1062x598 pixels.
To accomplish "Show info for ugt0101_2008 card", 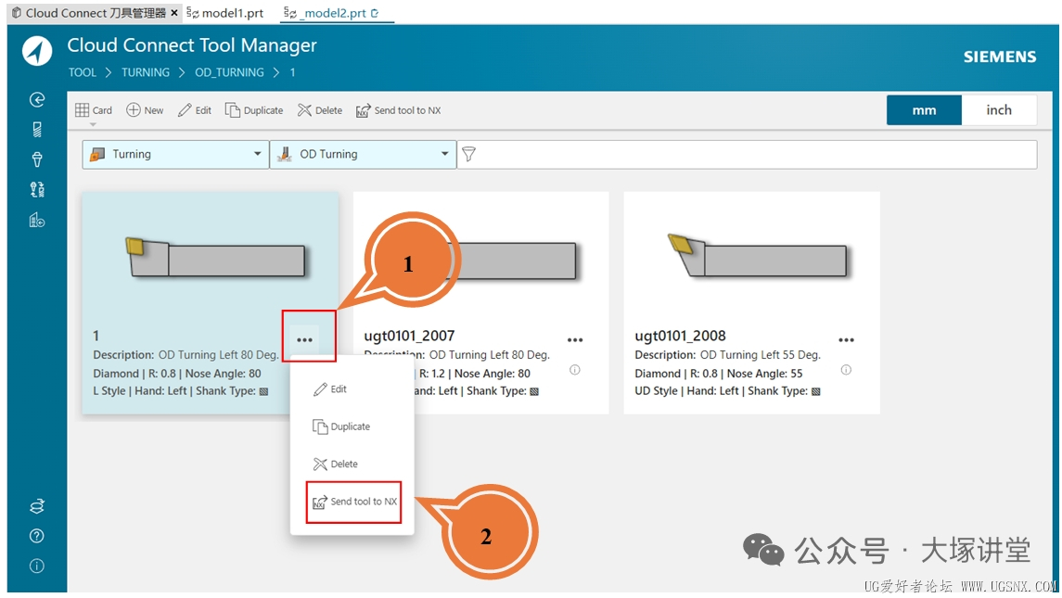I will [846, 370].
